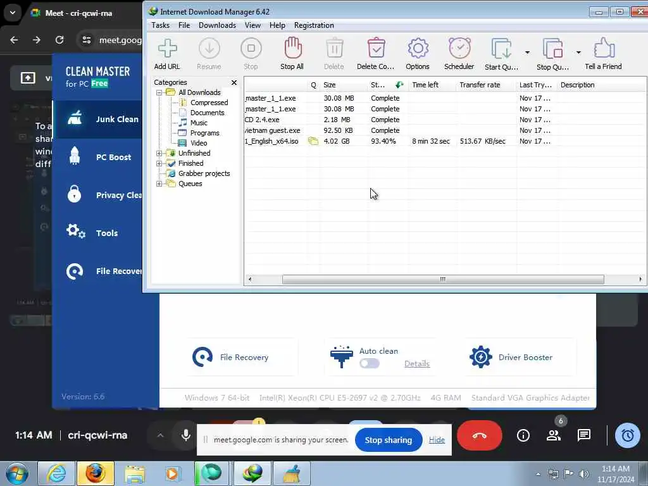Select the Video category
This screenshot has height=486, width=648.
click(x=199, y=143)
